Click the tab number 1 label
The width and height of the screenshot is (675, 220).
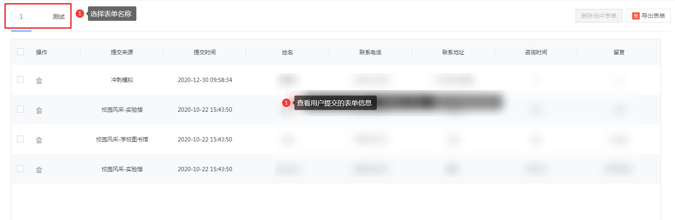pos(21,17)
